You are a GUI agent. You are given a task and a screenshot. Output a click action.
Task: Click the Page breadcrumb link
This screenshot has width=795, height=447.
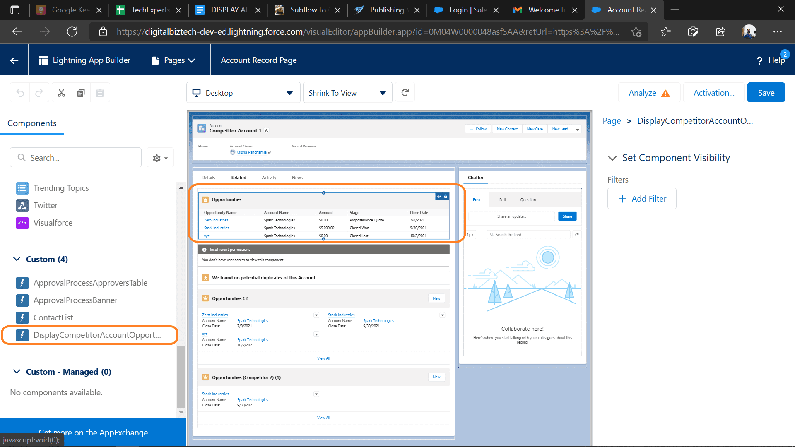click(x=612, y=121)
